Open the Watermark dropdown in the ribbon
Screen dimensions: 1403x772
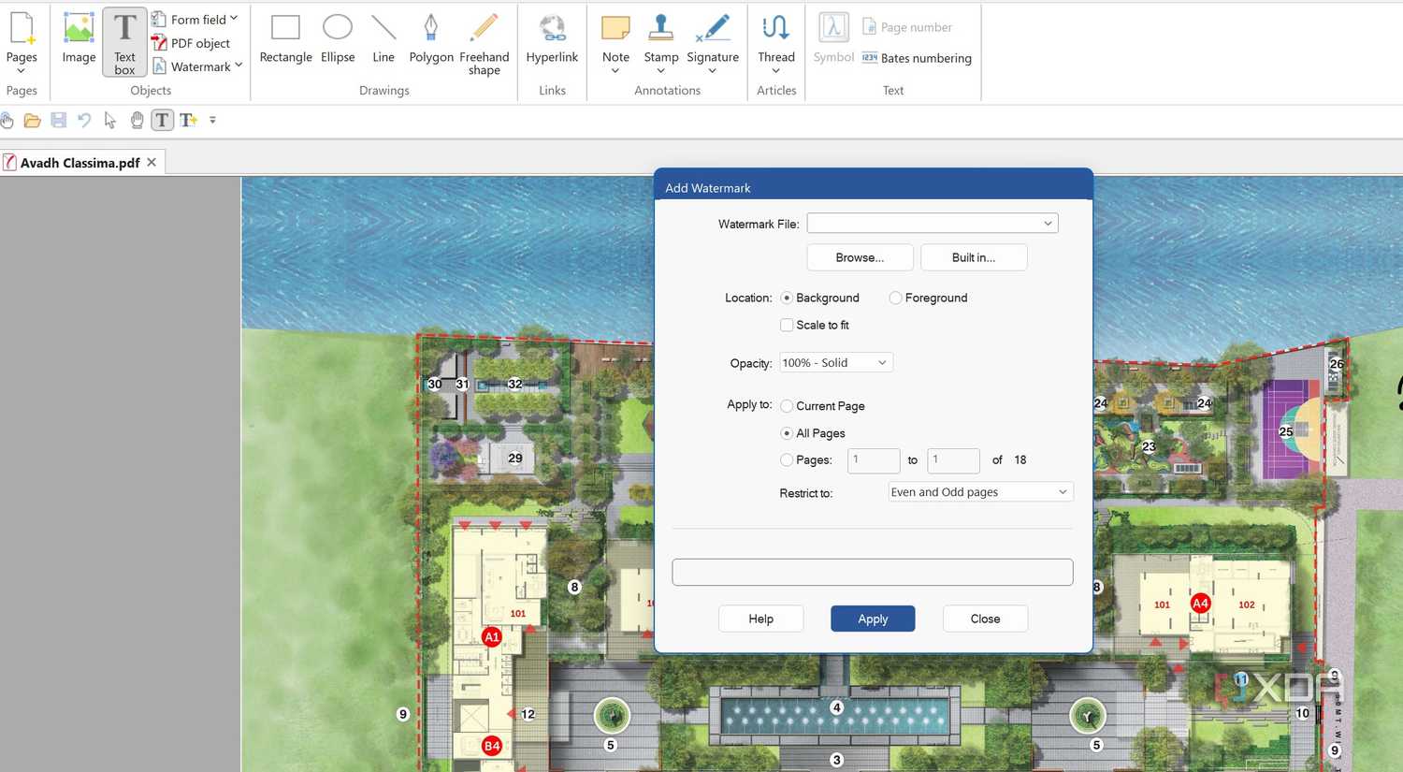(x=197, y=66)
